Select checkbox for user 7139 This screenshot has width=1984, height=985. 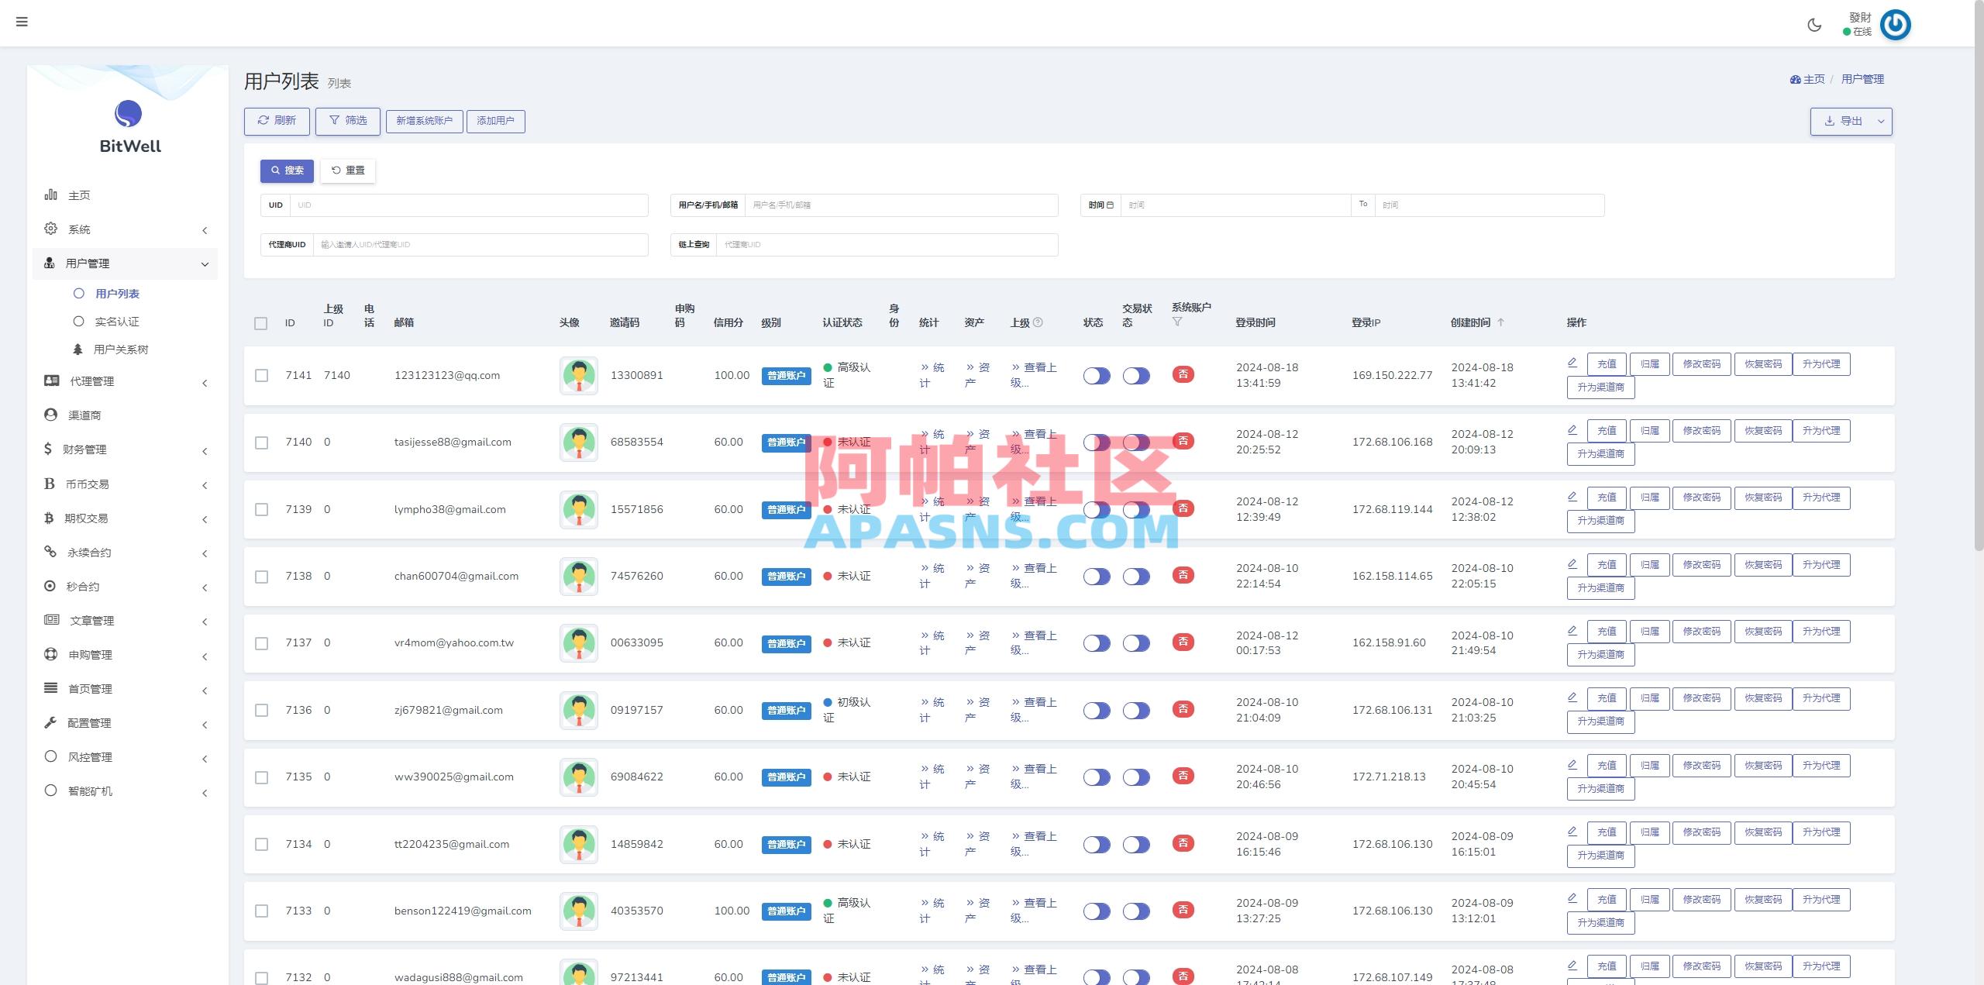coord(262,510)
